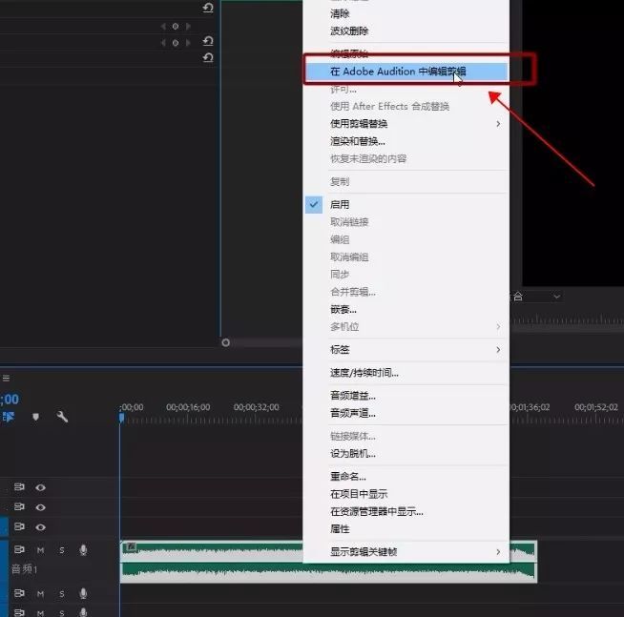This screenshot has width=624, height=617.
Task: Click sync lock icon on topmost video track
Action: click(19, 487)
